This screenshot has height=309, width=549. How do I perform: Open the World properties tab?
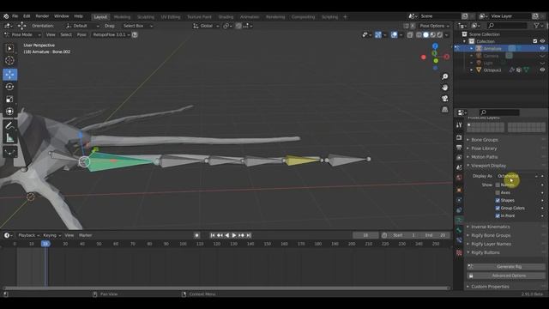(459, 178)
